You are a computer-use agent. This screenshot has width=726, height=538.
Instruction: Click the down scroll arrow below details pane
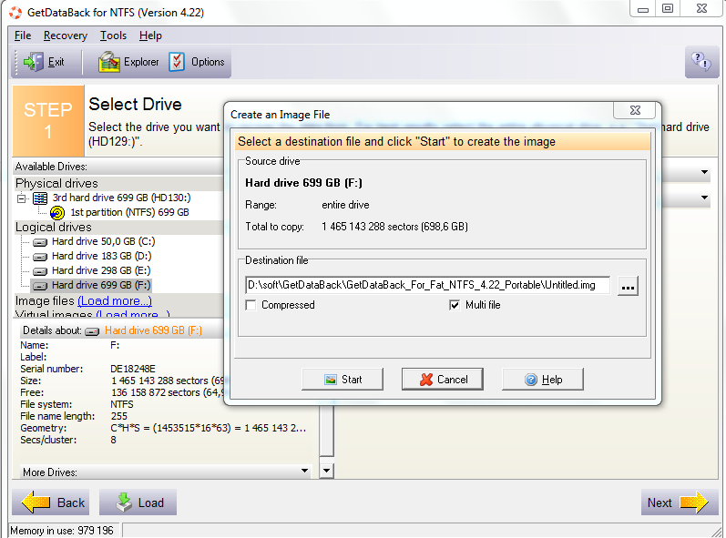(326, 471)
